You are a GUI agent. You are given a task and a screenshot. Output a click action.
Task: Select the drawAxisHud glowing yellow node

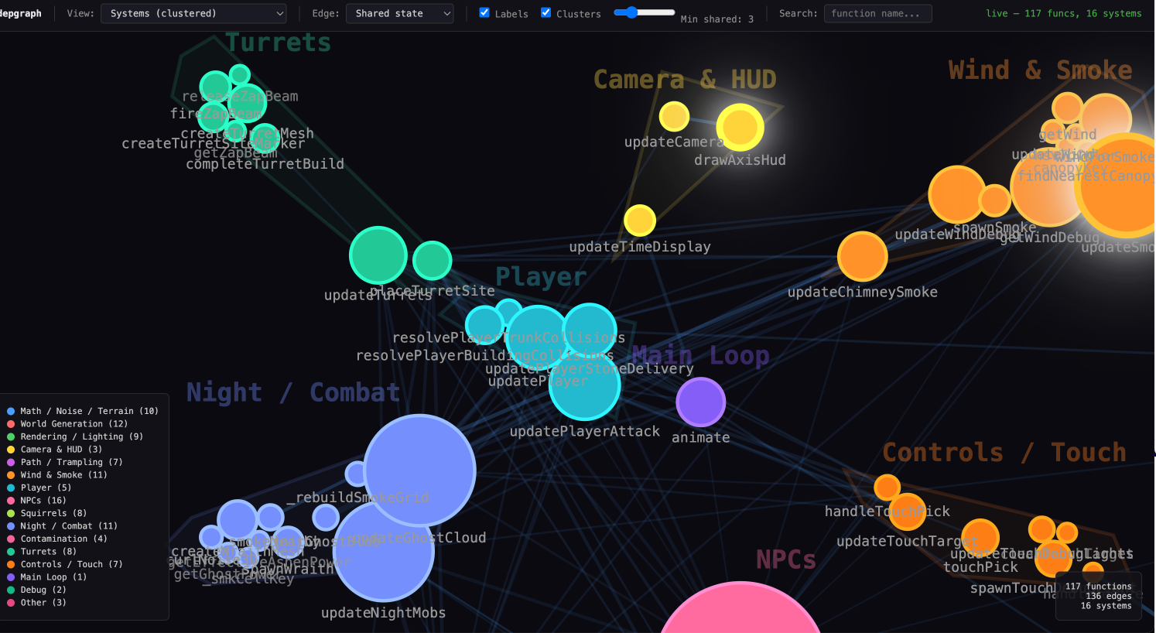[x=740, y=128]
